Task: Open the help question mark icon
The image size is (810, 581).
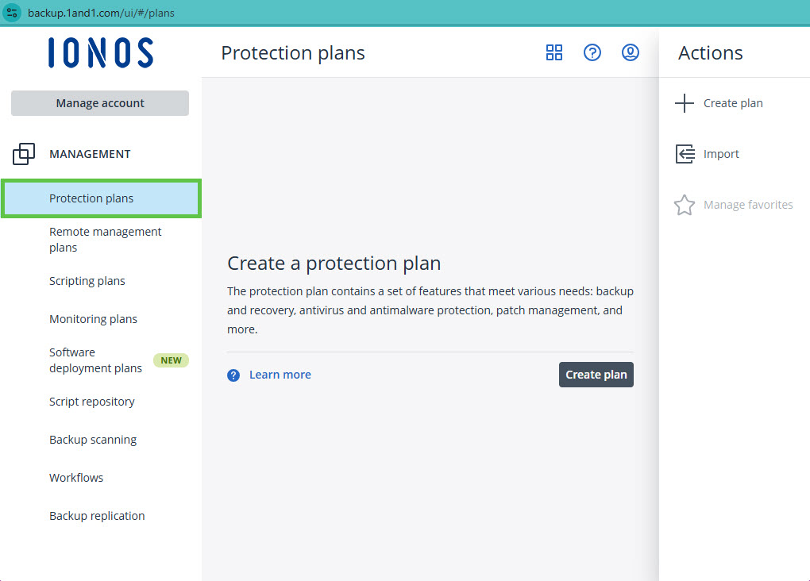Action: pyautogui.click(x=592, y=52)
